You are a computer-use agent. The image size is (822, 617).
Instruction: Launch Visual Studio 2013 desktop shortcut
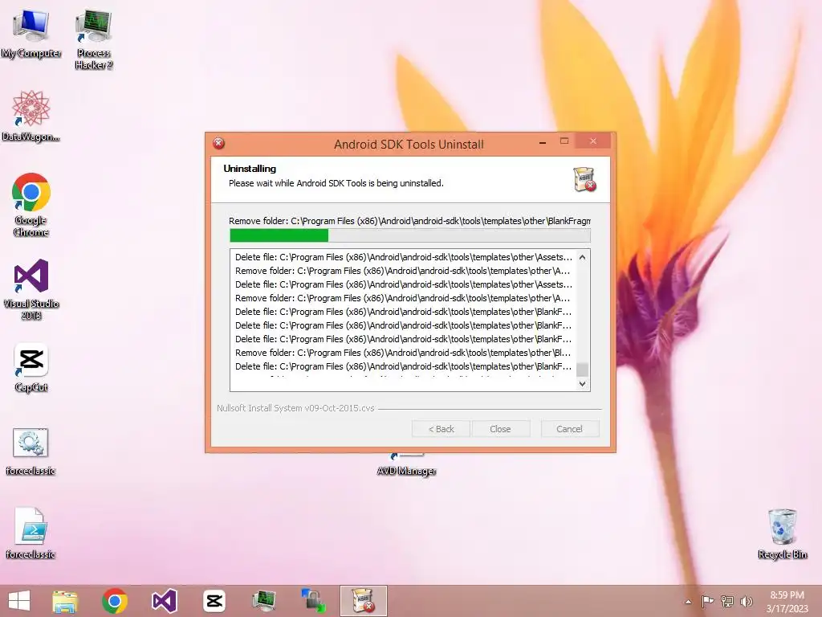pyautogui.click(x=31, y=289)
